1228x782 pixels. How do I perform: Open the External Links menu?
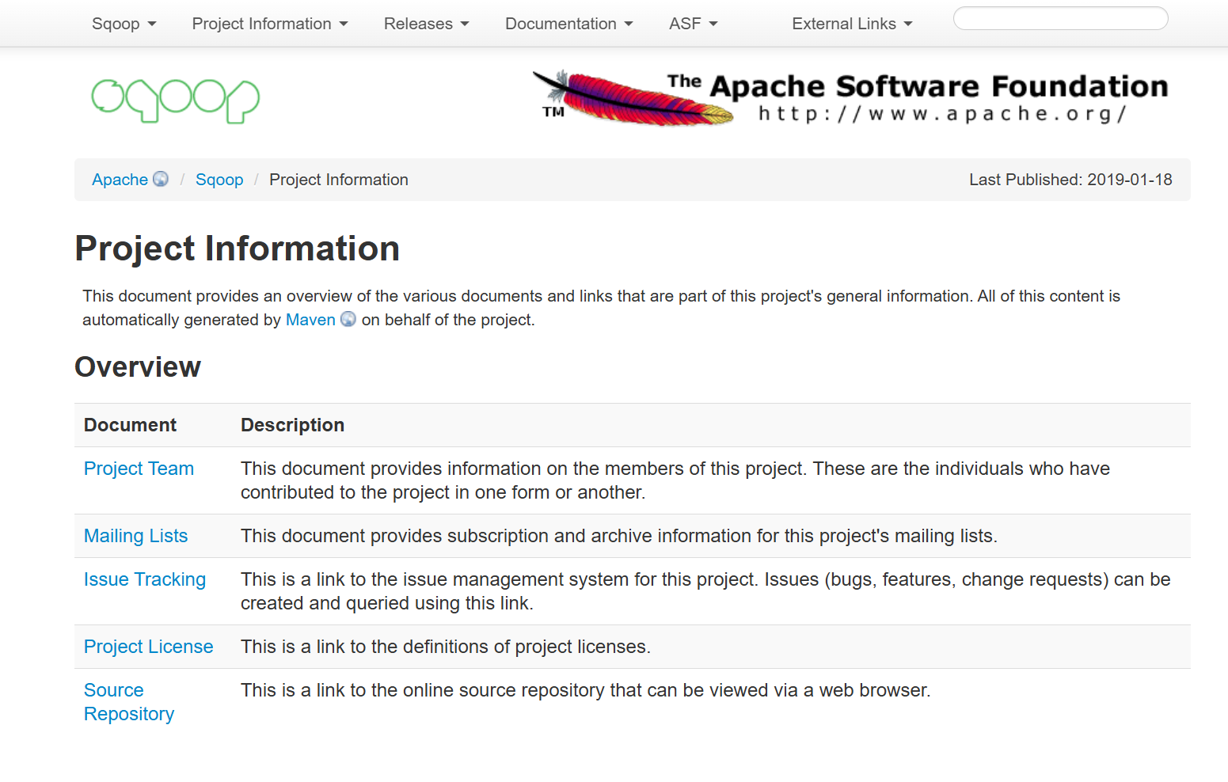(x=852, y=24)
